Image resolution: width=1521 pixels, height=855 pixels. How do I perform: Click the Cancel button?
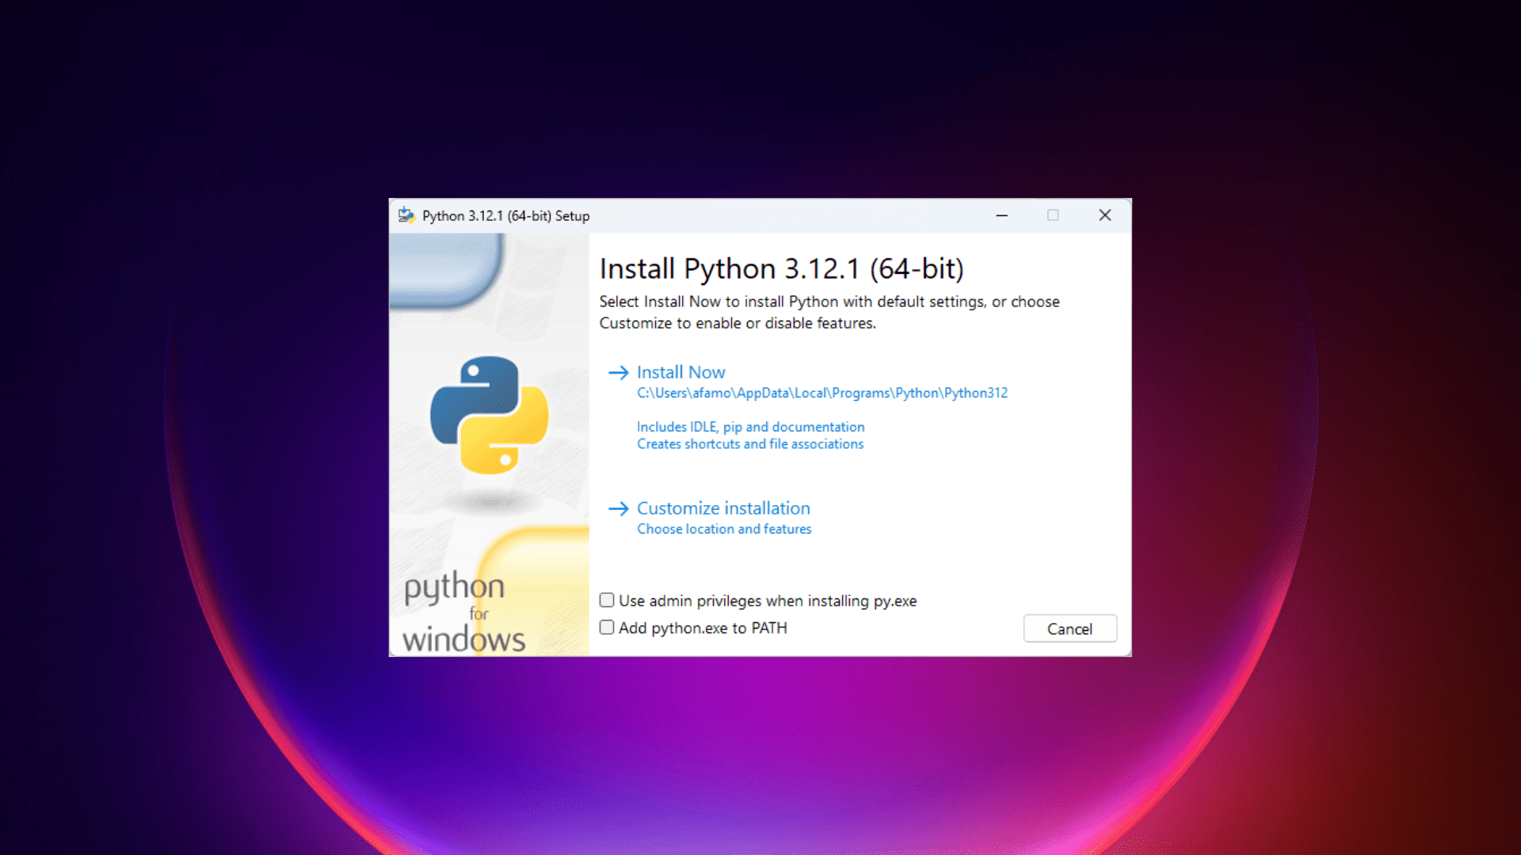point(1069,629)
